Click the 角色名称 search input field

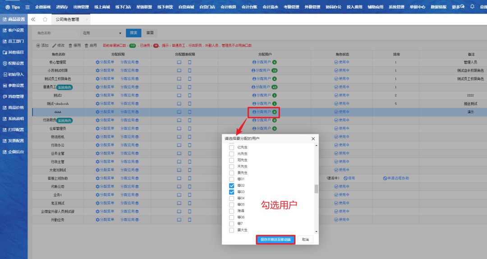coord(56,33)
